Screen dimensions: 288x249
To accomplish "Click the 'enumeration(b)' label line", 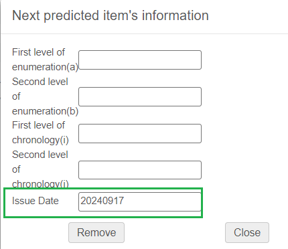I will coord(45,111).
